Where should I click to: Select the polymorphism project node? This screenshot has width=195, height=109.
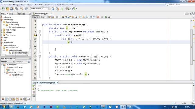tap(8, 42)
